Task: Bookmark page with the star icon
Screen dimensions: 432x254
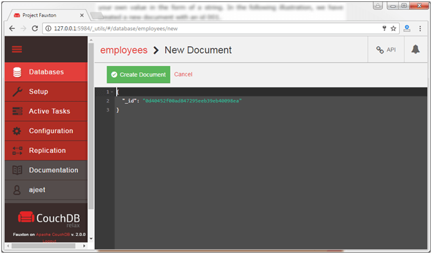Action: click(393, 28)
